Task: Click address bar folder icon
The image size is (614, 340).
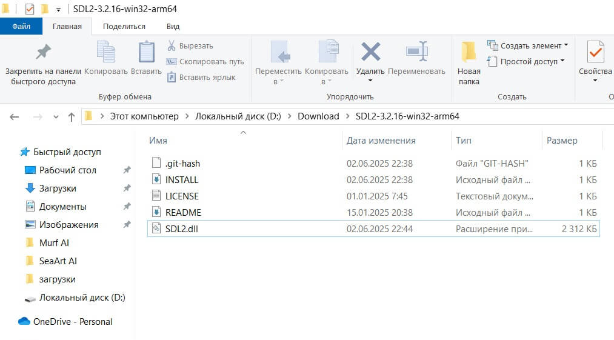Action: coord(89,116)
